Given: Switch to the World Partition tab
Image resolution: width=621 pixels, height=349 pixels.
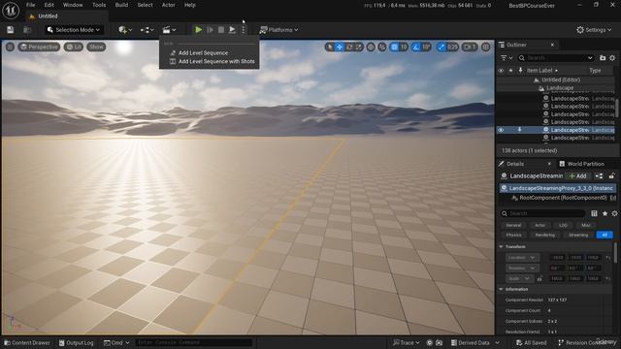Looking at the screenshot, I should (x=581, y=164).
